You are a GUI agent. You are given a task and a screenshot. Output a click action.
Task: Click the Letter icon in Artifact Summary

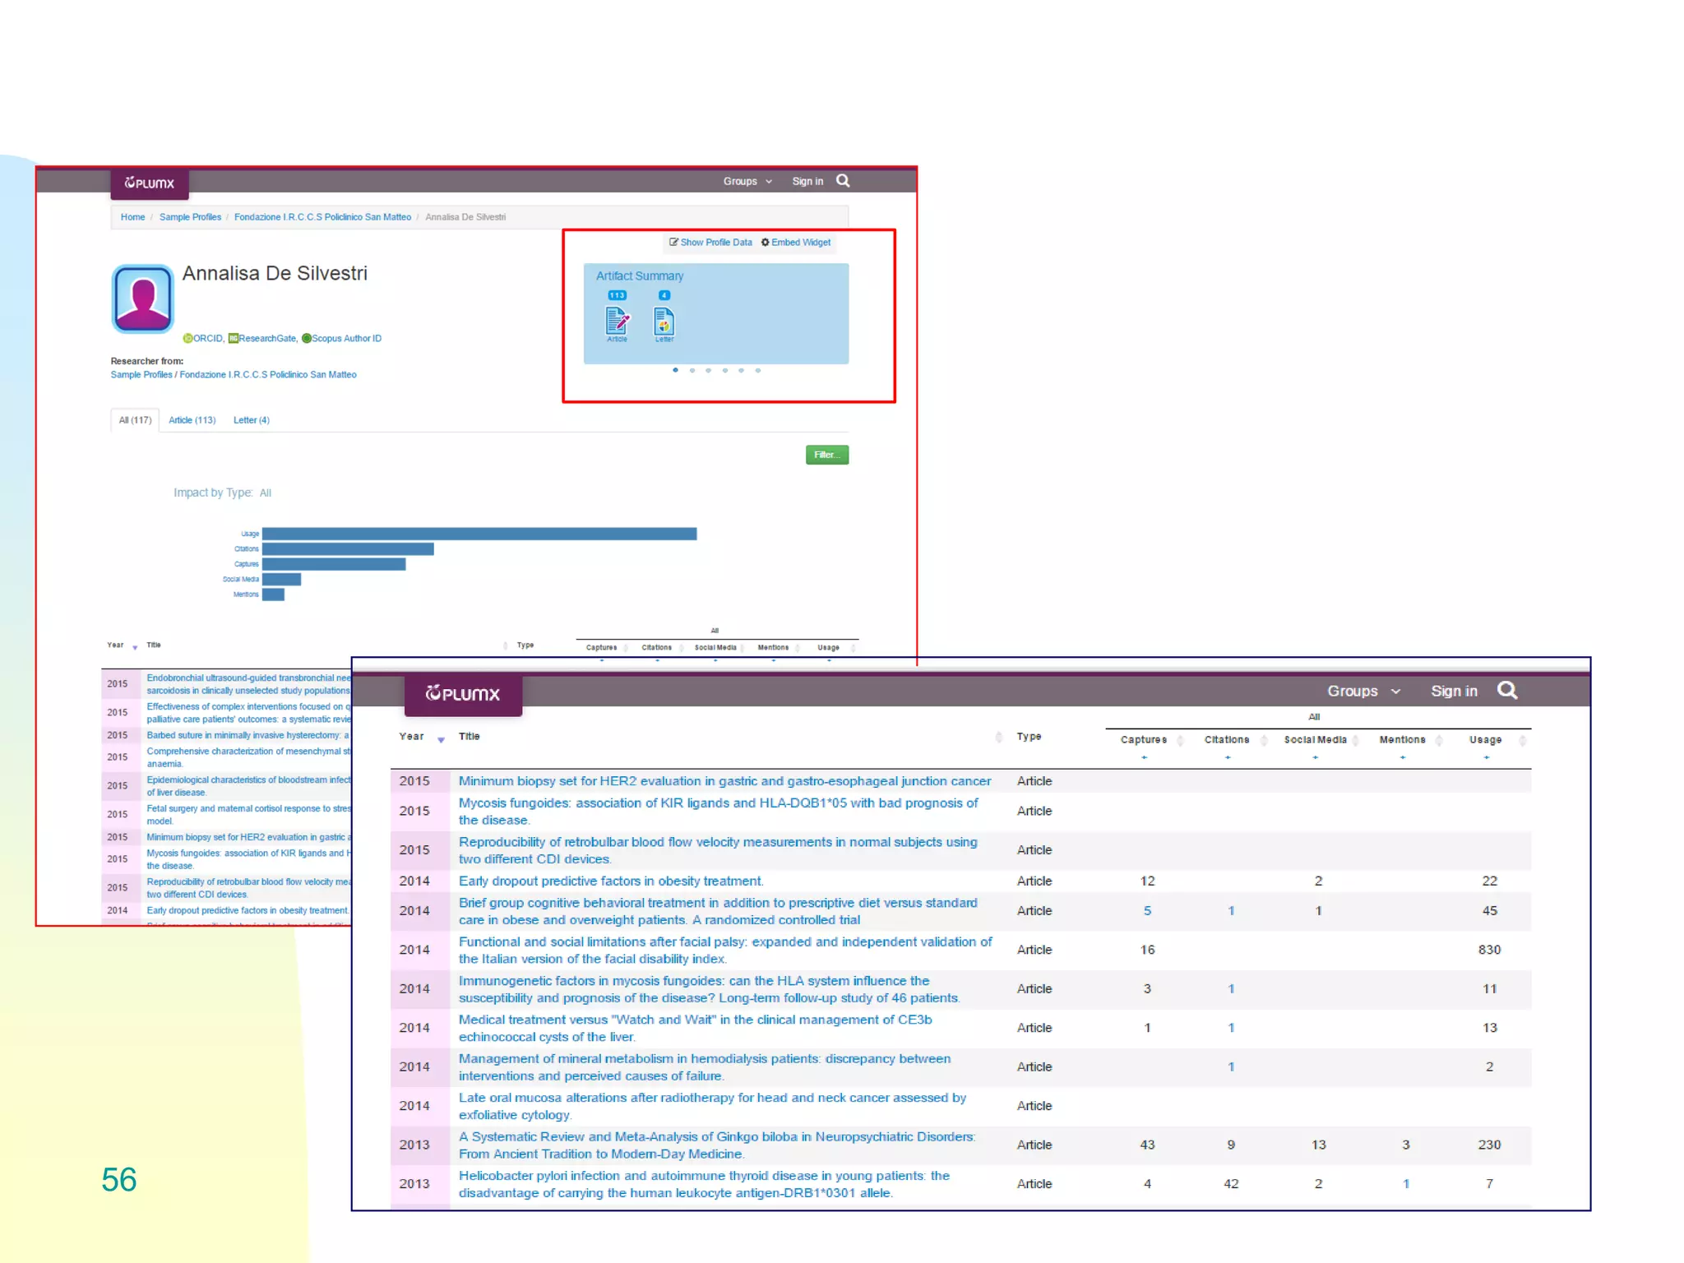664,321
